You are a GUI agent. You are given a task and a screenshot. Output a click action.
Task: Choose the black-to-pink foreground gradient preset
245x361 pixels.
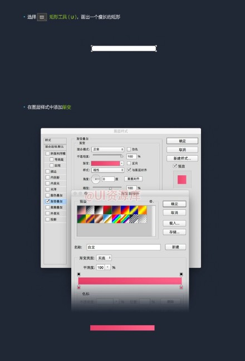(x=81, y=210)
